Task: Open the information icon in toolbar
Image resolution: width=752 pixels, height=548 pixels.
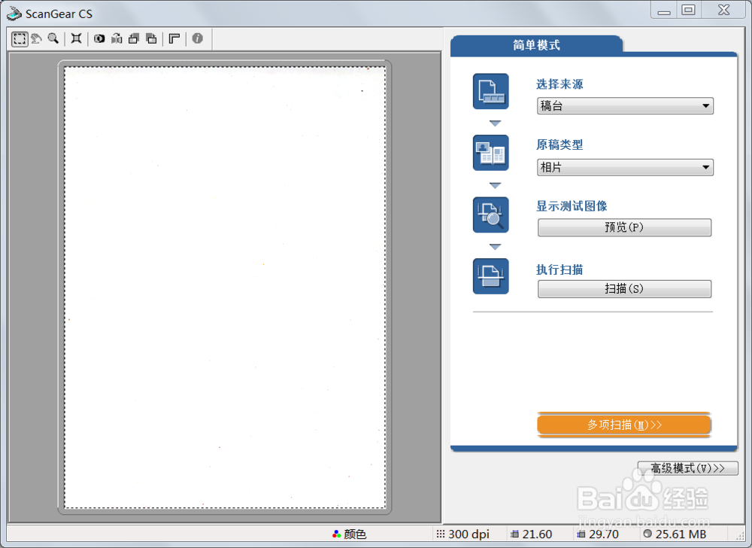Action: (198, 39)
